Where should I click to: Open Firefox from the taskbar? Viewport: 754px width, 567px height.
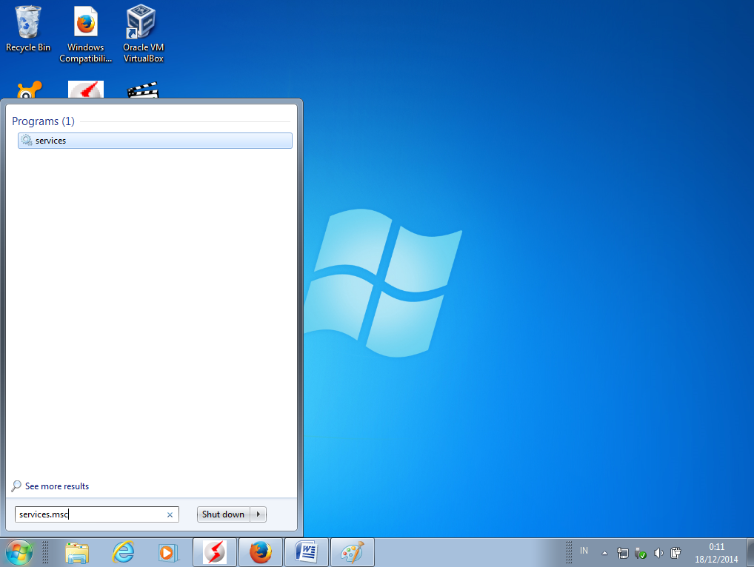tap(260, 551)
